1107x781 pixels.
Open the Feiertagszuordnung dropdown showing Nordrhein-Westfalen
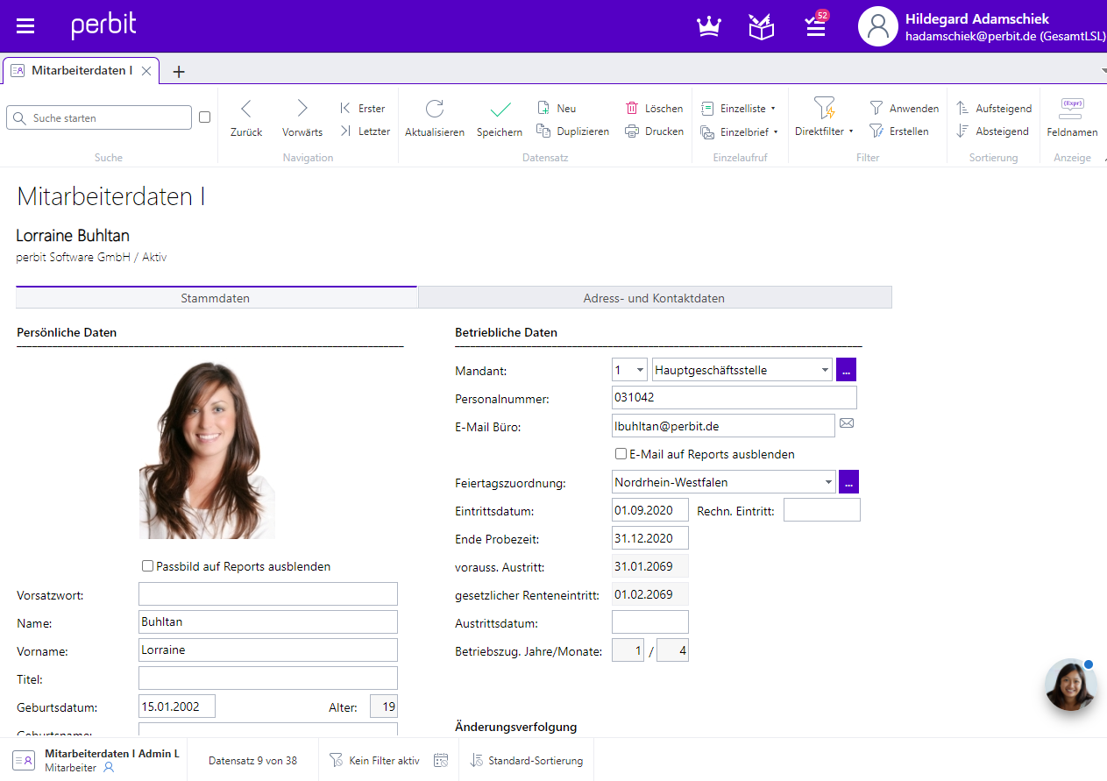click(827, 481)
